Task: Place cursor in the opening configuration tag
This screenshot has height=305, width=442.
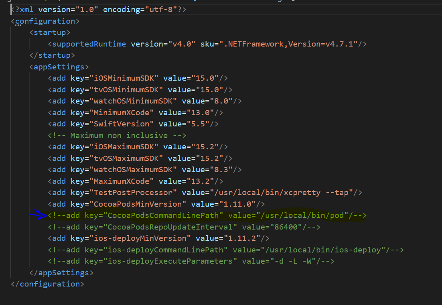Action: [45, 21]
